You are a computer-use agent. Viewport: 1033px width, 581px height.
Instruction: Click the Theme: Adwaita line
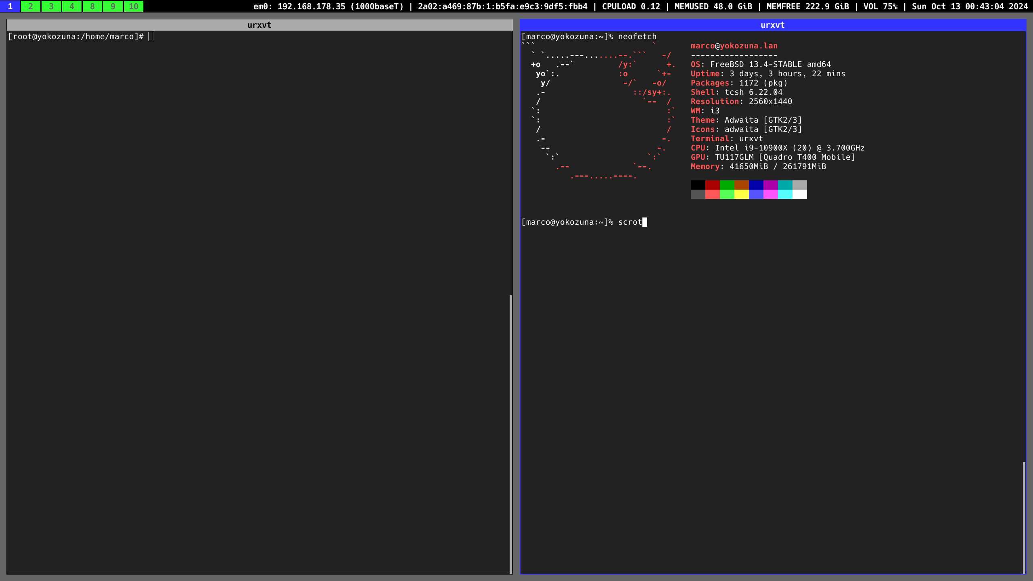pos(746,120)
